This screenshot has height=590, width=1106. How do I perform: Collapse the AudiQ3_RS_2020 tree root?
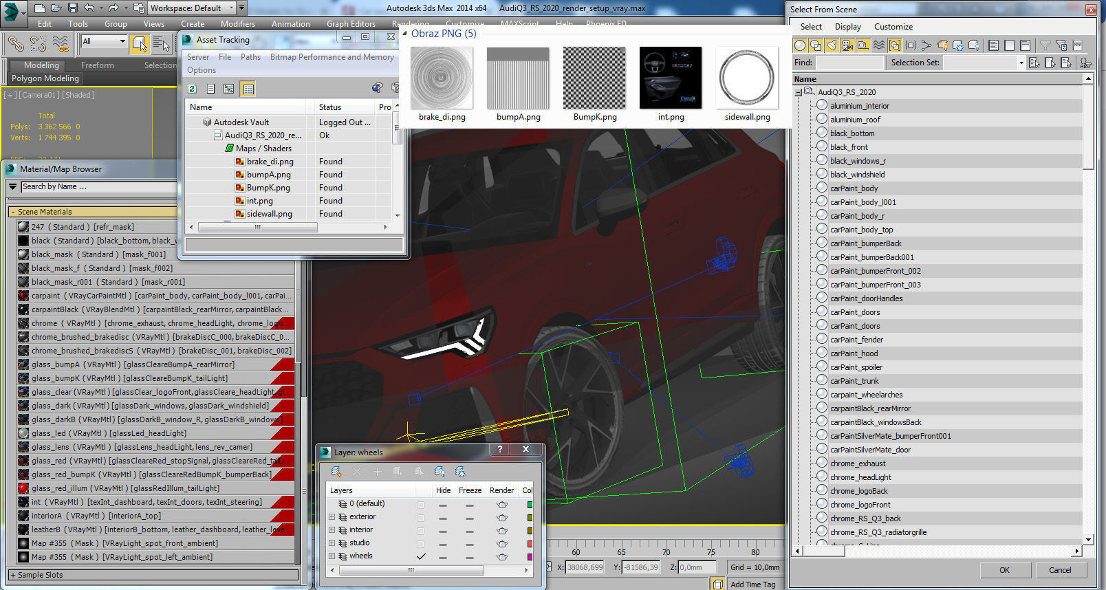tap(799, 92)
